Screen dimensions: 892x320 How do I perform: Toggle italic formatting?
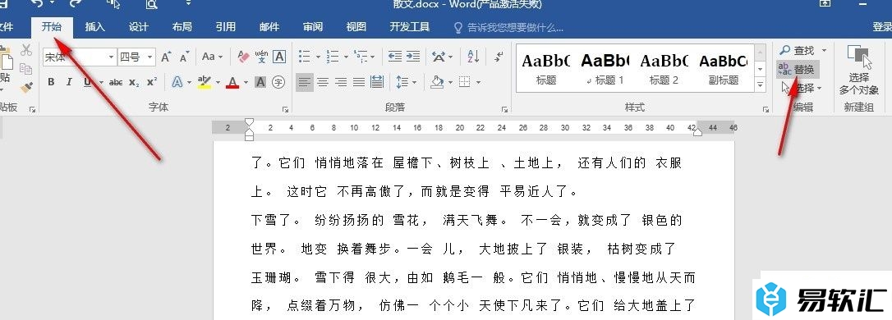(x=69, y=82)
